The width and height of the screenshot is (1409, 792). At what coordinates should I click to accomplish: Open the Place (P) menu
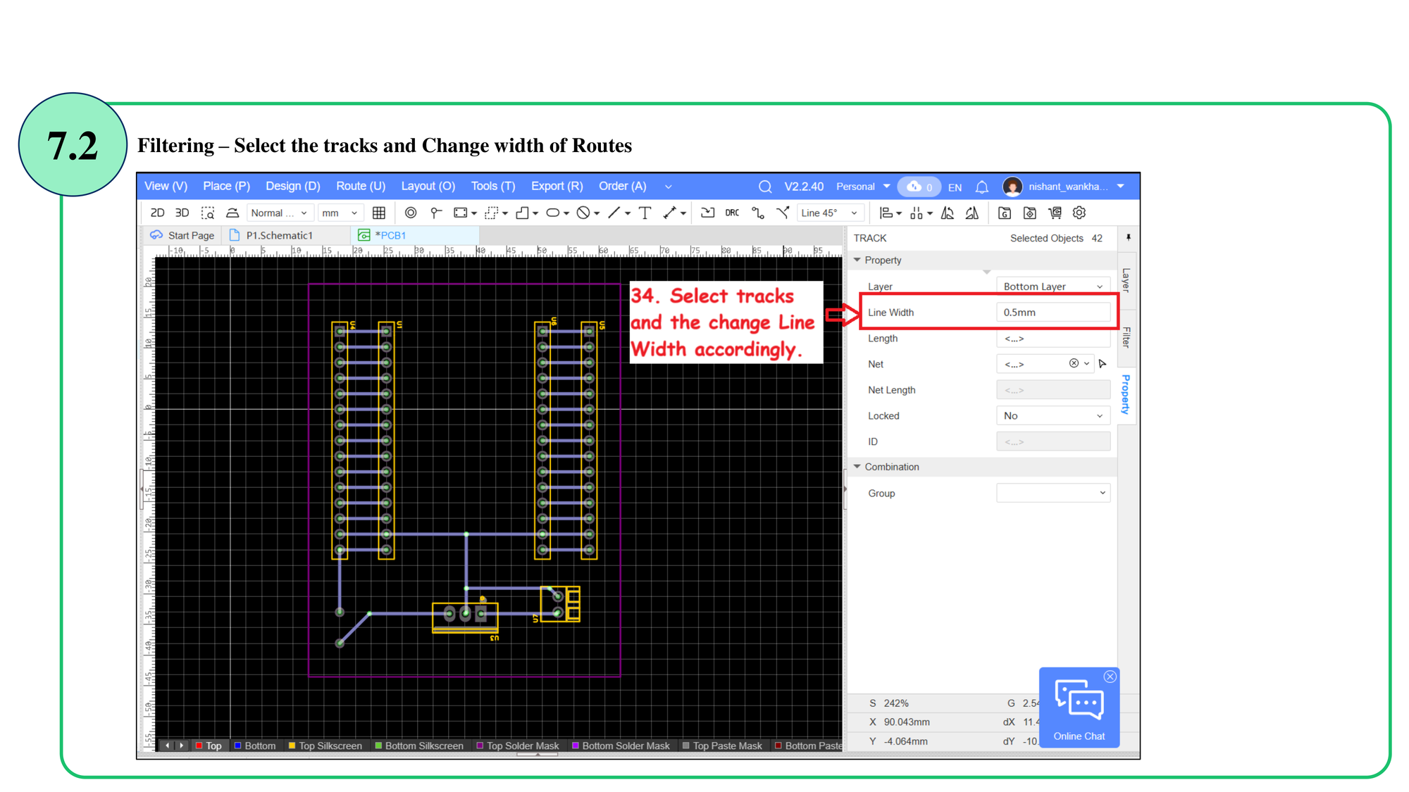tap(226, 186)
